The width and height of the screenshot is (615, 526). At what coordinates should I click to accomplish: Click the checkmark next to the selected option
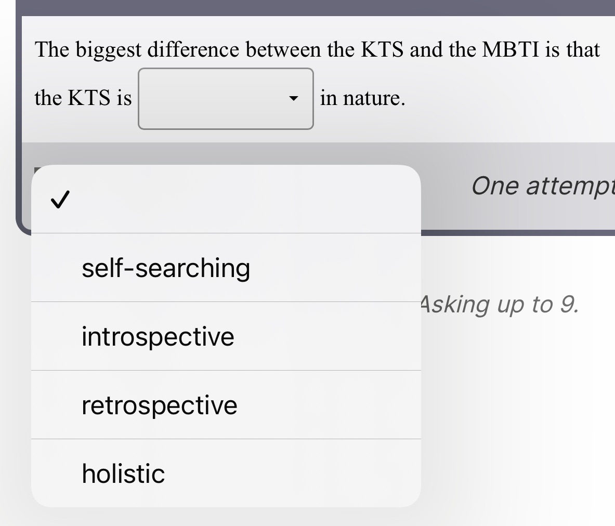(60, 200)
